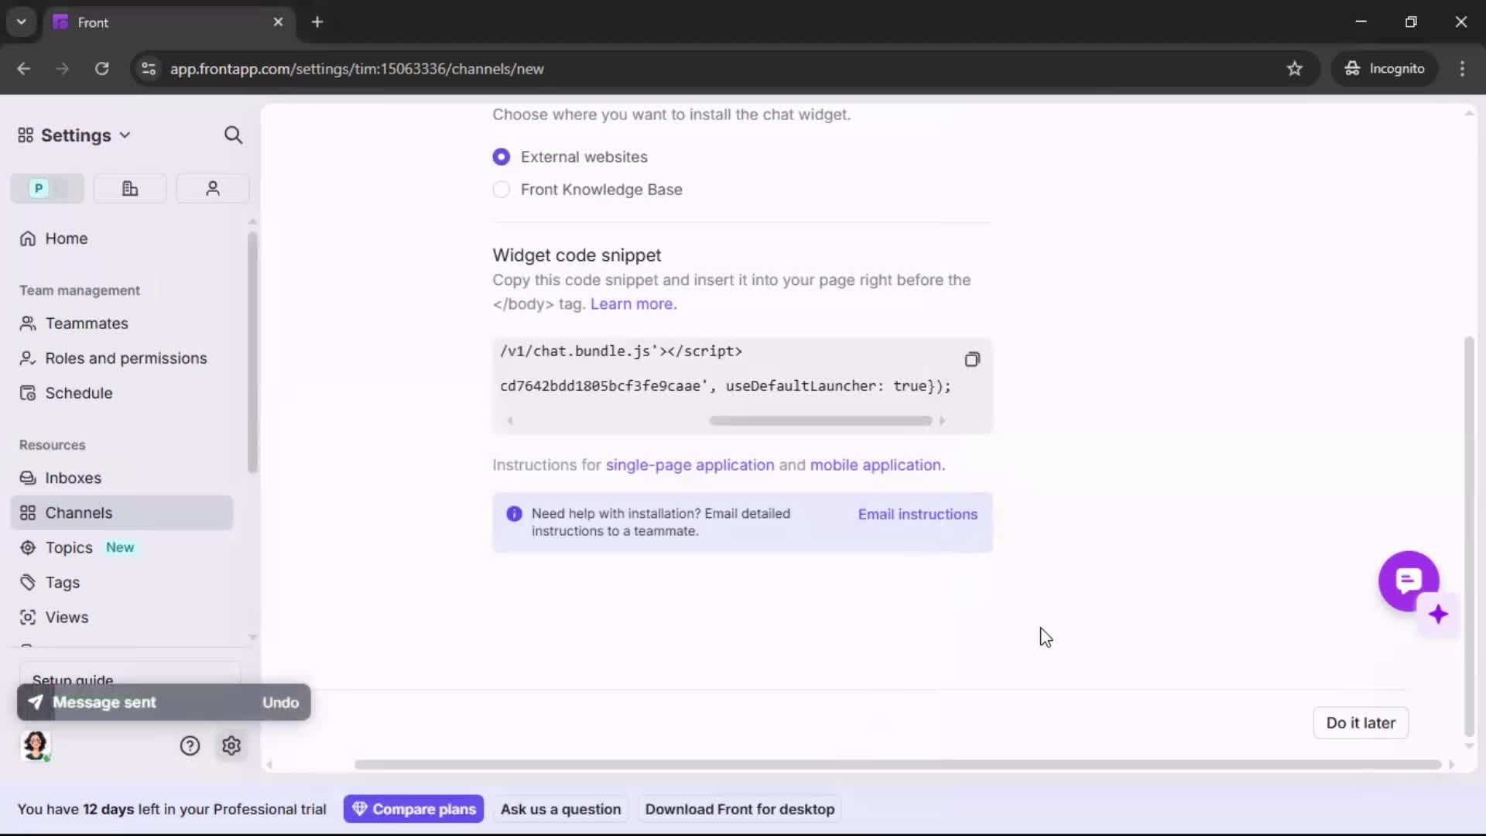The width and height of the screenshot is (1486, 836).
Task: Click the Do it later button
Action: click(1360, 722)
